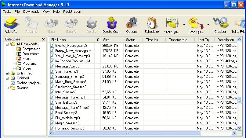Sort by Description column header
This screenshot has width=246, height=138.
pyautogui.click(x=226, y=40)
